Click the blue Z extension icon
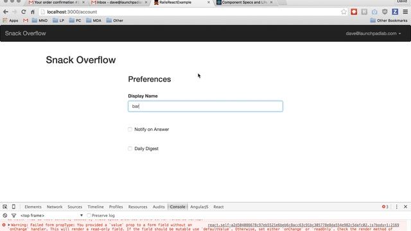 pos(395,12)
